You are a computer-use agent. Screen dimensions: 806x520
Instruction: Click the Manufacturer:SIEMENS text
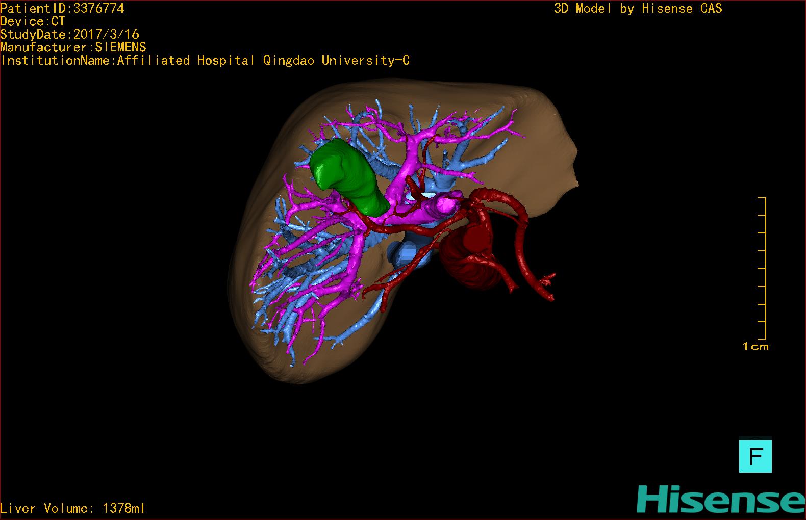coord(73,47)
